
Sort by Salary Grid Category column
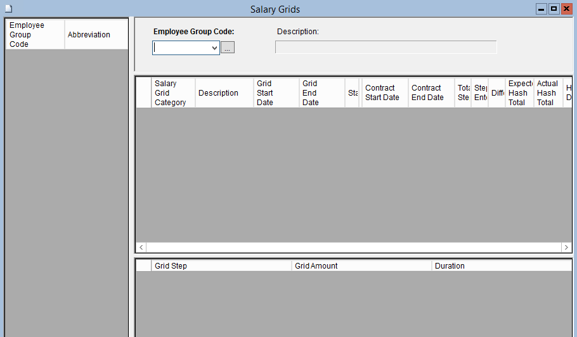click(172, 93)
